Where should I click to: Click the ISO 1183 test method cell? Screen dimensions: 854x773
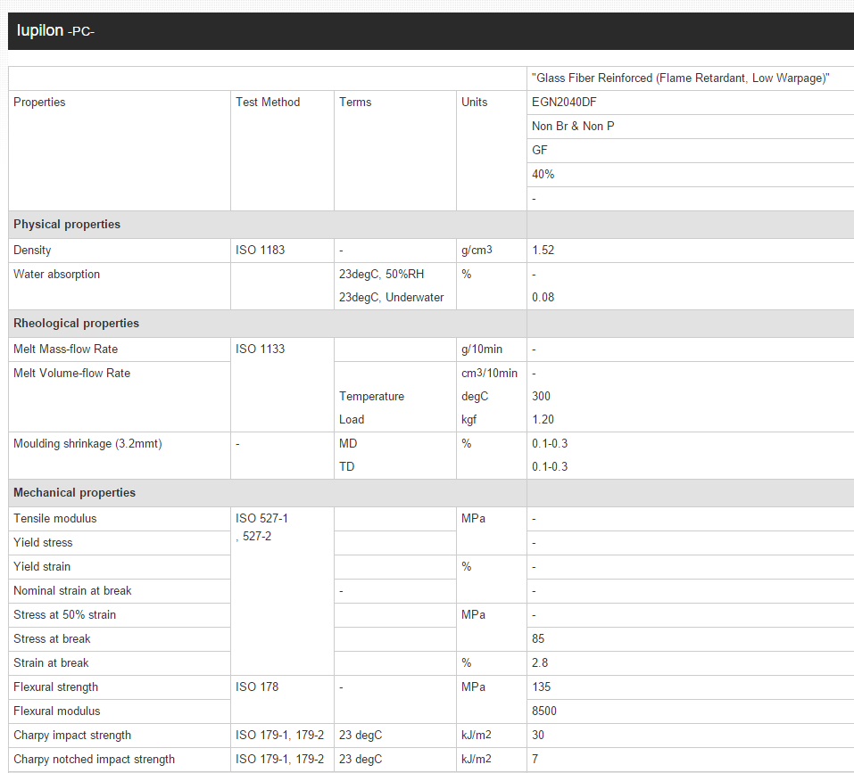coord(260,251)
